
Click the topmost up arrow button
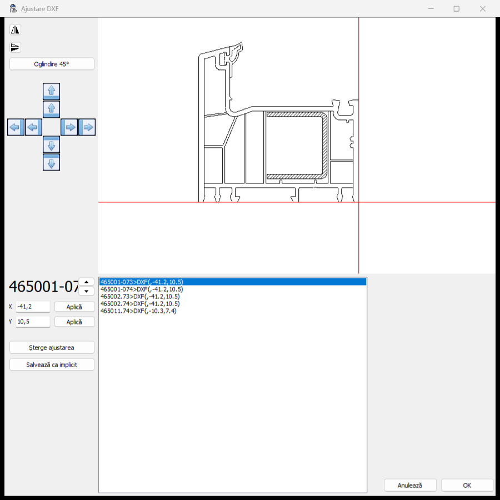click(x=51, y=91)
